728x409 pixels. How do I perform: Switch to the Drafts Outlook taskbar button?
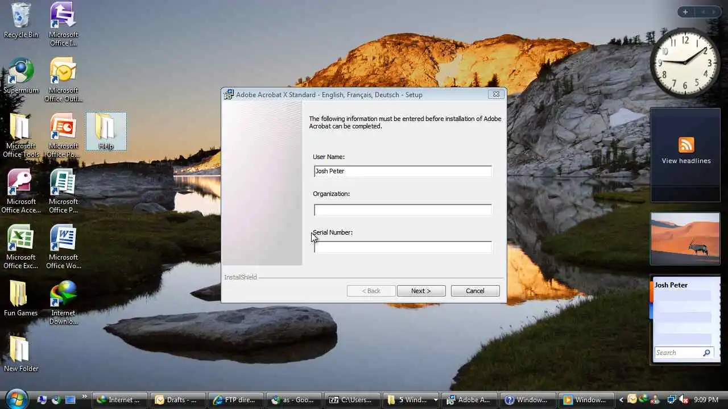pos(177,400)
